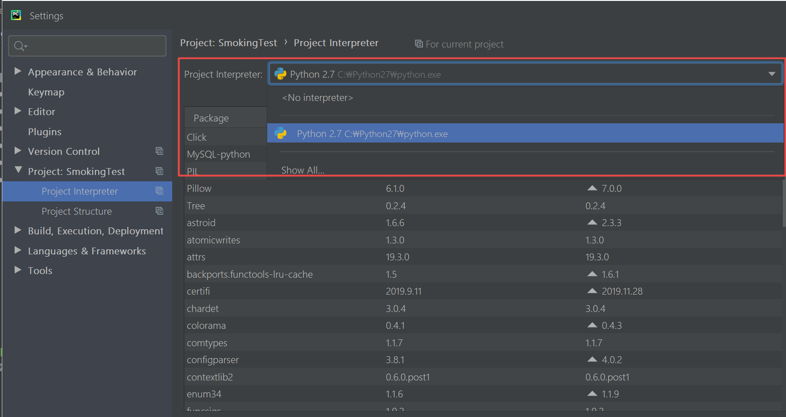The height and width of the screenshot is (417, 786).
Task: Select the comtypes package row
Action: [483, 343]
